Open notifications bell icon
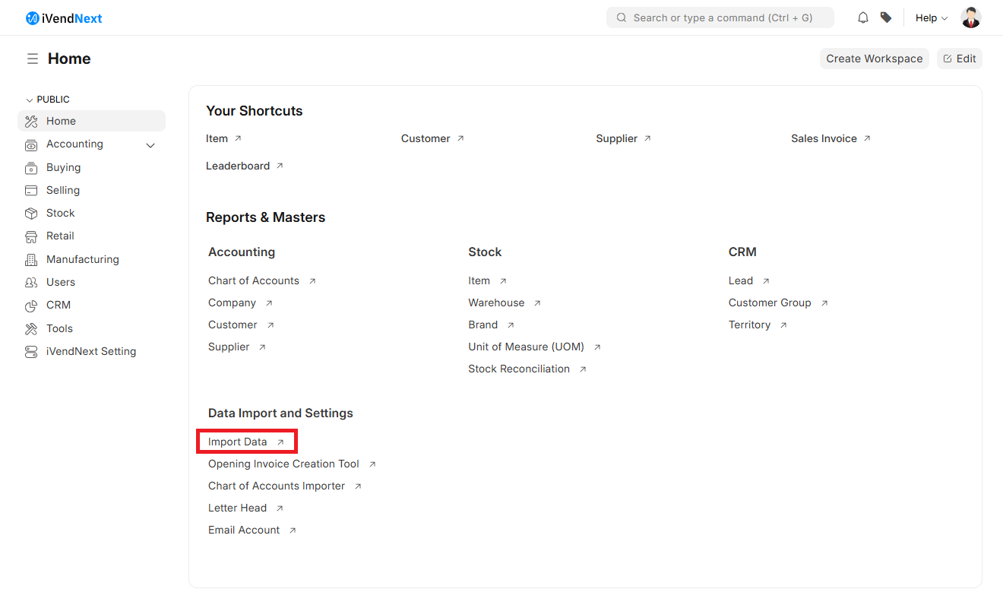Screen dimensions: 1003x605 (863, 17)
